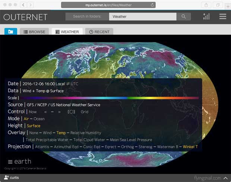This screenshot has width=231, height=182.
Task: Click the browser back arrow button
Action: coord(23,5)
